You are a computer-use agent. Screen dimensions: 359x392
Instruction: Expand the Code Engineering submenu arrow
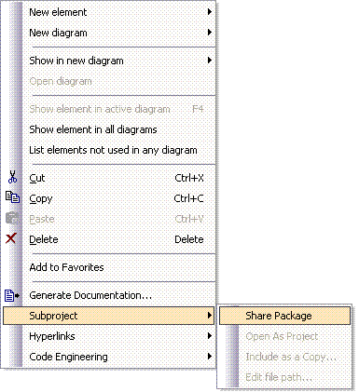coord(210,357)
